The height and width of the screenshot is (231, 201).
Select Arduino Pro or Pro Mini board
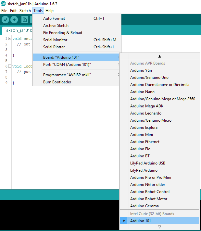pyautogui.click(x=159, y=177)
